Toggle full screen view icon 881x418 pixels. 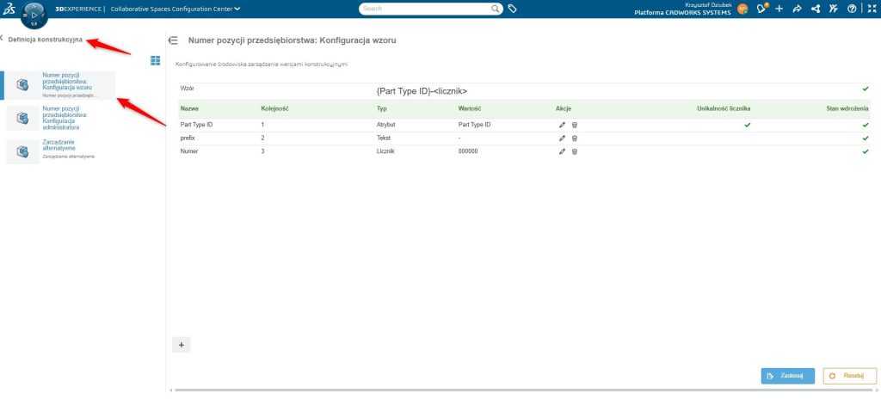[872, 9]
